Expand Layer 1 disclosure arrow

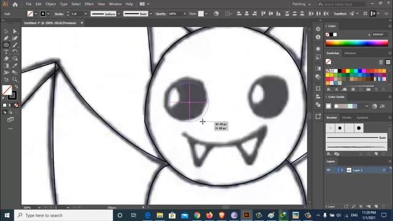(341, 170)
